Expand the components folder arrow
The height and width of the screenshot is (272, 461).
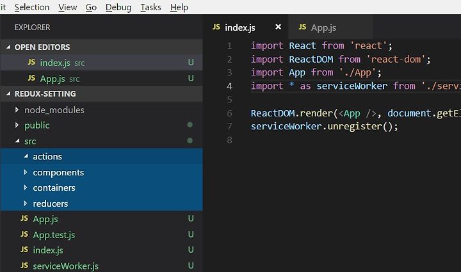[25, 172]
